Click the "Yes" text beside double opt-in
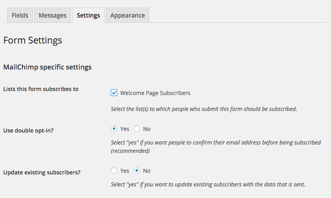Image resolution: width=331 pixels, height=198 pixels. coord(124,129)
